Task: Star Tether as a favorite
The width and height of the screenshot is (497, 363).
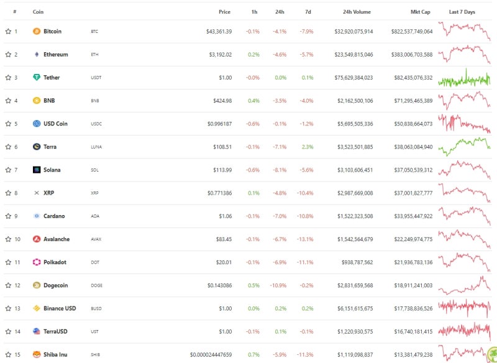Action: (x=8, y=77)
